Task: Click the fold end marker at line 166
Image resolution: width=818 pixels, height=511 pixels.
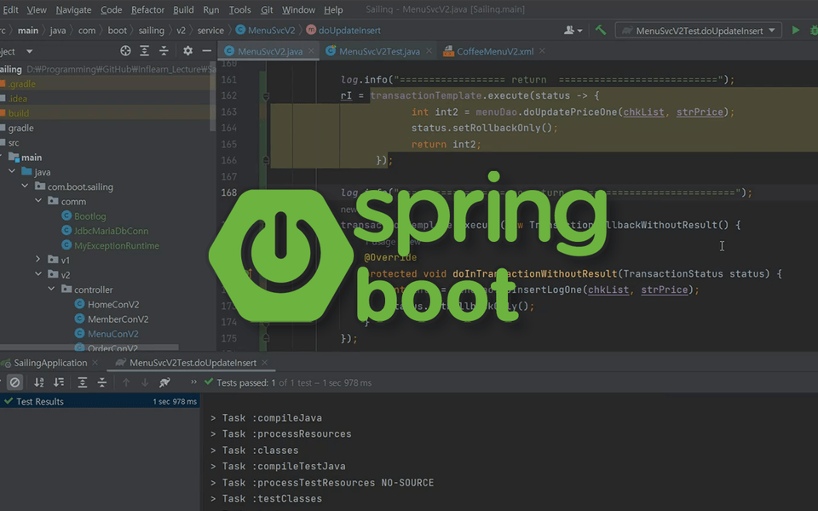Action: click(x=266, y=161)
